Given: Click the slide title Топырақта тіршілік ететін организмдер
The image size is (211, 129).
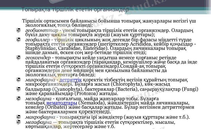Looking at the screenshot, I should point(75,9).
